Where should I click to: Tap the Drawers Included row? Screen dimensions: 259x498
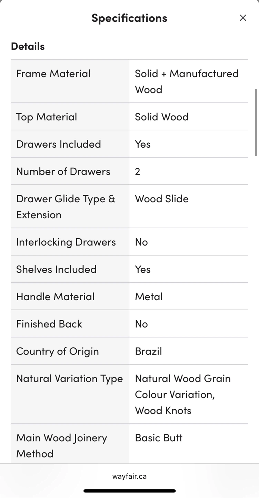129,144
